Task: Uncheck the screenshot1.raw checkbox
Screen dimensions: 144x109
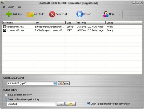Action: [x=5, y=27]
